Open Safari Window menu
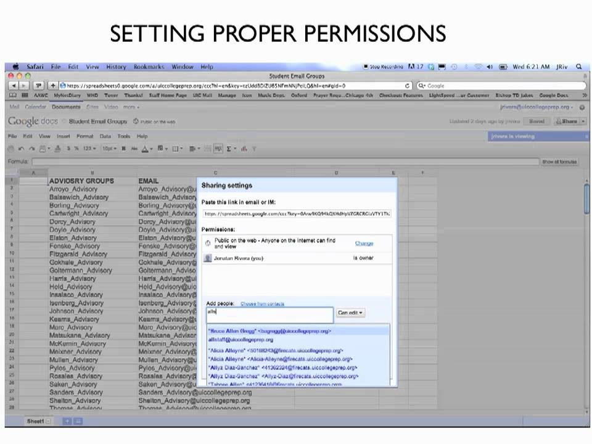Screen dimensions: 592x444 click(x=183, y=67)
